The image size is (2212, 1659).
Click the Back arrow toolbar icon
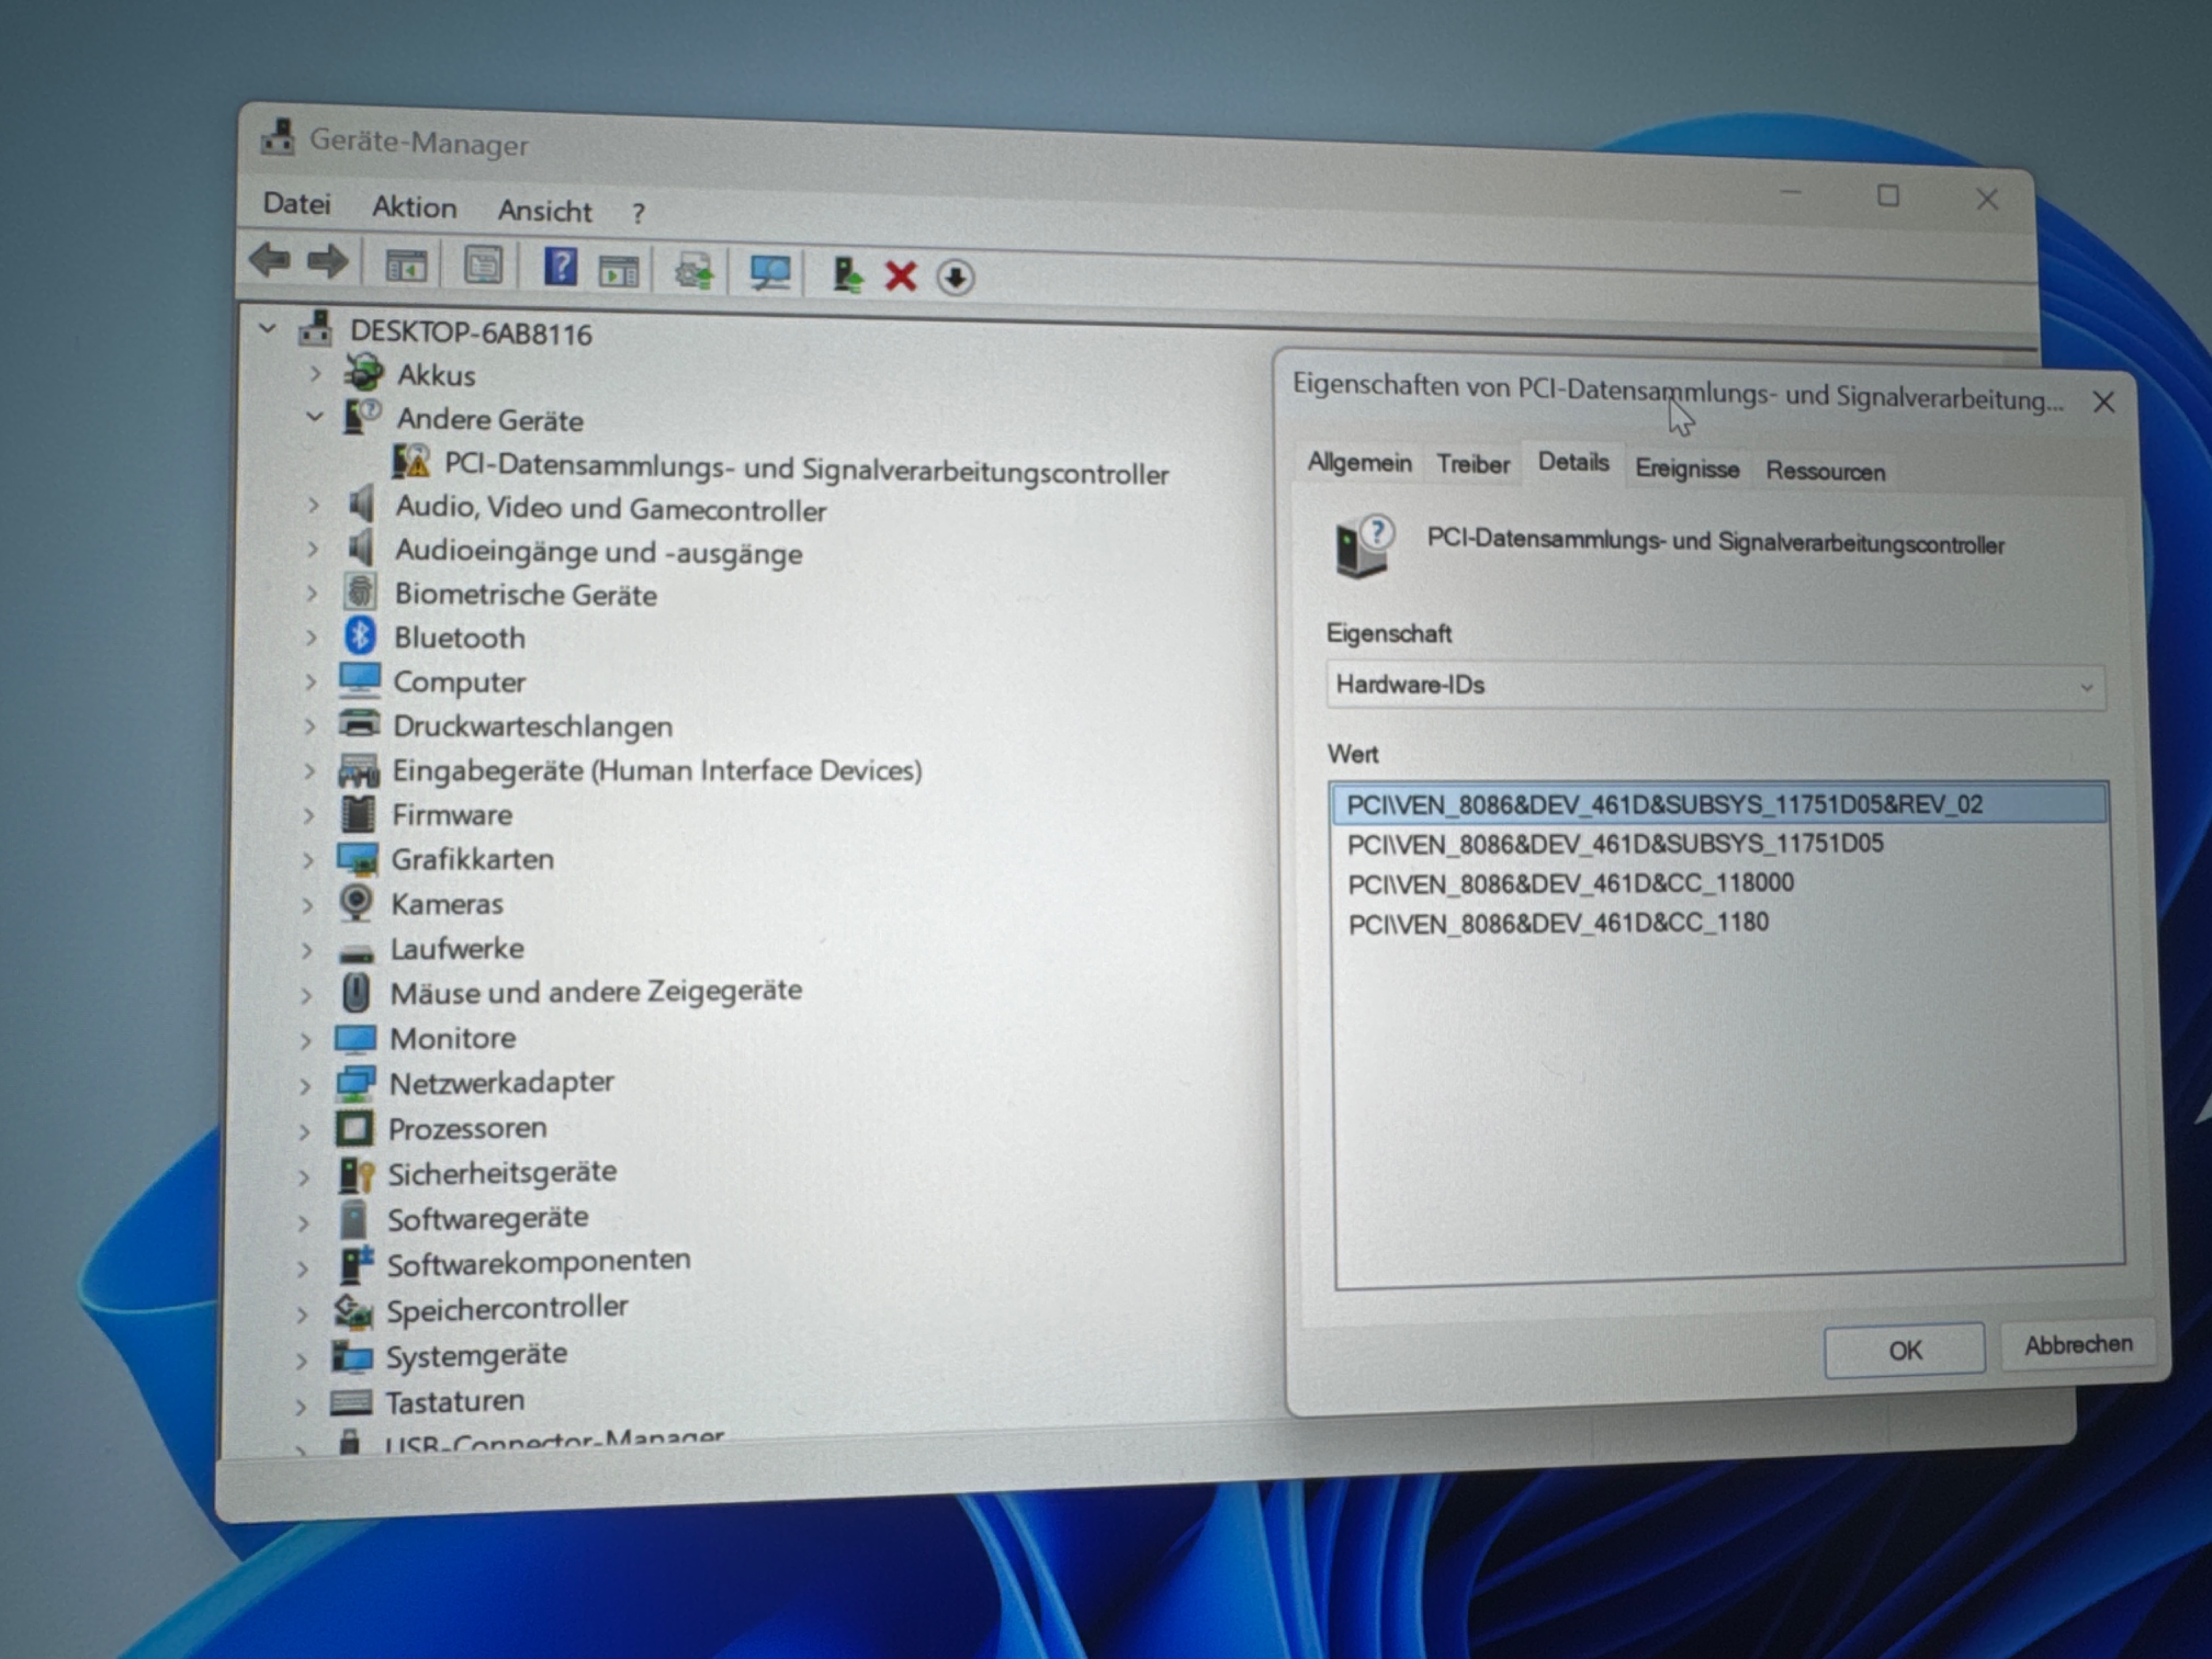[270, 261]
